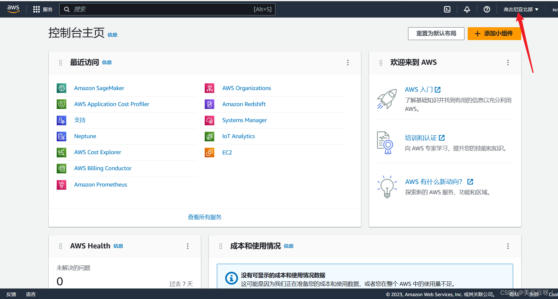The image size is (558, 299).
Task: Click the AWS logo in the top bar
Action: [13, 9]
